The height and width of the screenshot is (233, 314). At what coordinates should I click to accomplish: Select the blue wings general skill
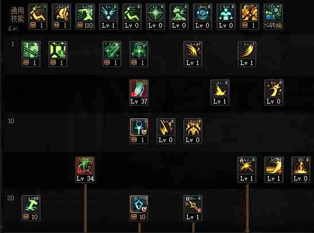click(x=108, y=17)
